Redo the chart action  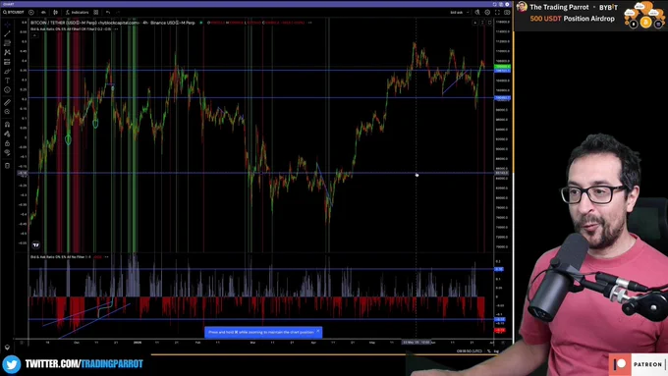118,13
